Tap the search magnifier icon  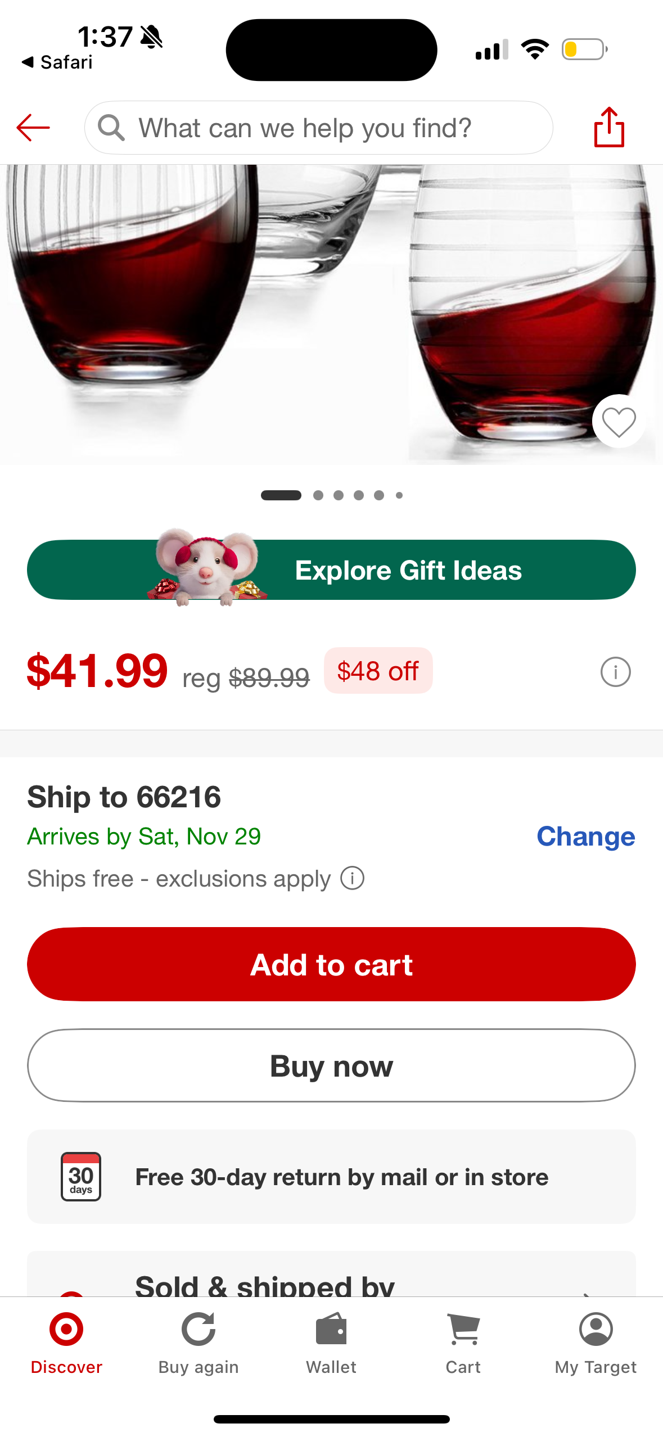pyautogui.click(x=111, y=128)
